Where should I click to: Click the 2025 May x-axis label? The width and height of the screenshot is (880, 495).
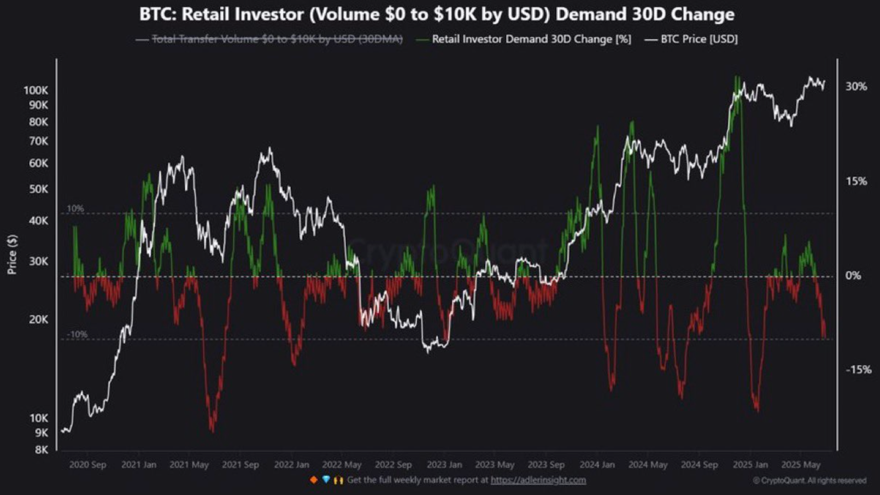coord(801,465)
